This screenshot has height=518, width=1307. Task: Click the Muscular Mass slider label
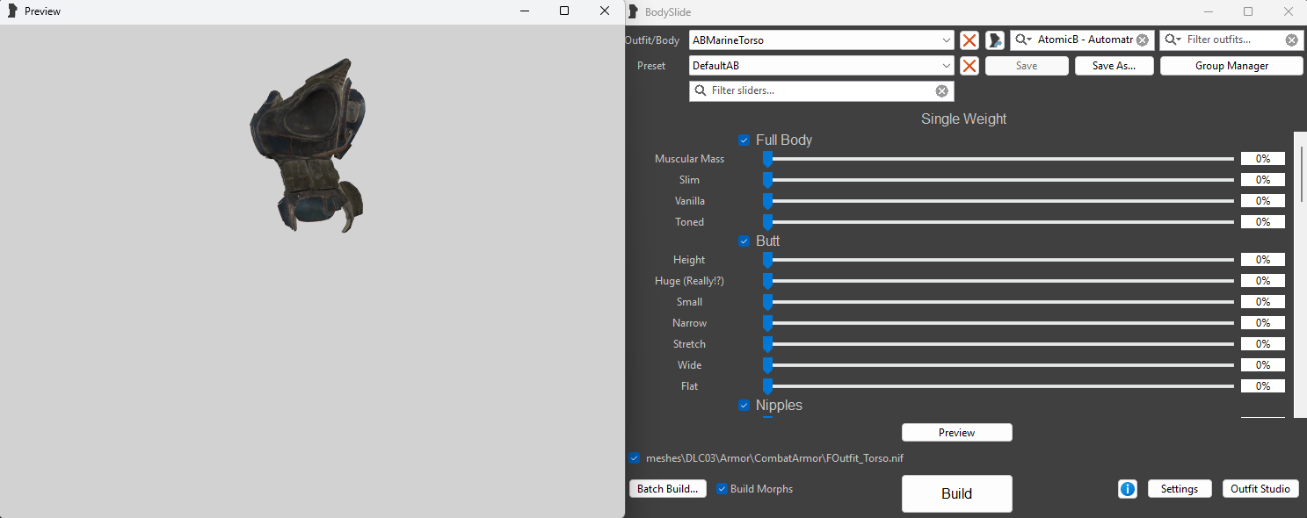(x=689, y=159)
